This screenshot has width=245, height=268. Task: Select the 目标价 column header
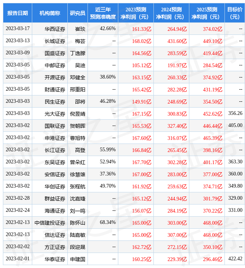[x=235, y=13]
